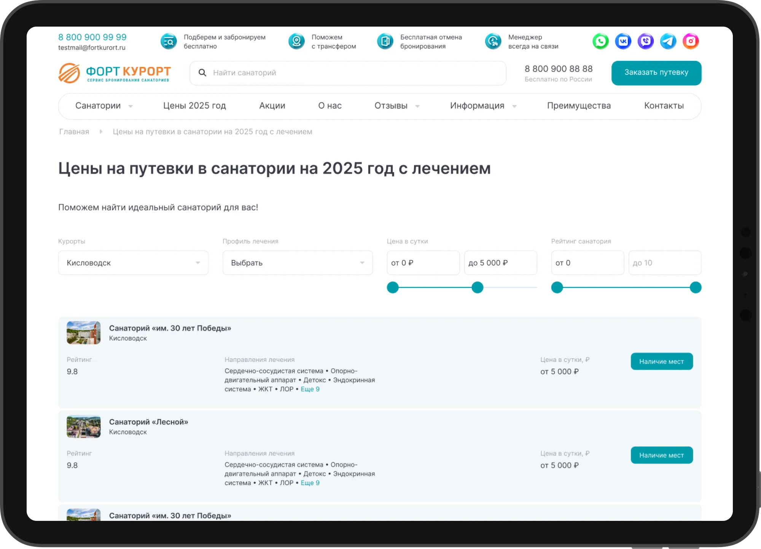The image size is (761, 549).
Task: Click the Еще 9 link in first sanatorium
Action: click(310, 389)
